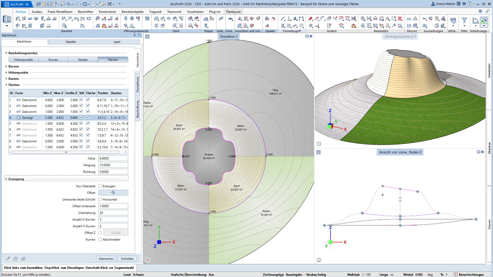Select the Kanten editing mode button
The height and width of the screenshot is (277, 493).
(x=83, y=60)
